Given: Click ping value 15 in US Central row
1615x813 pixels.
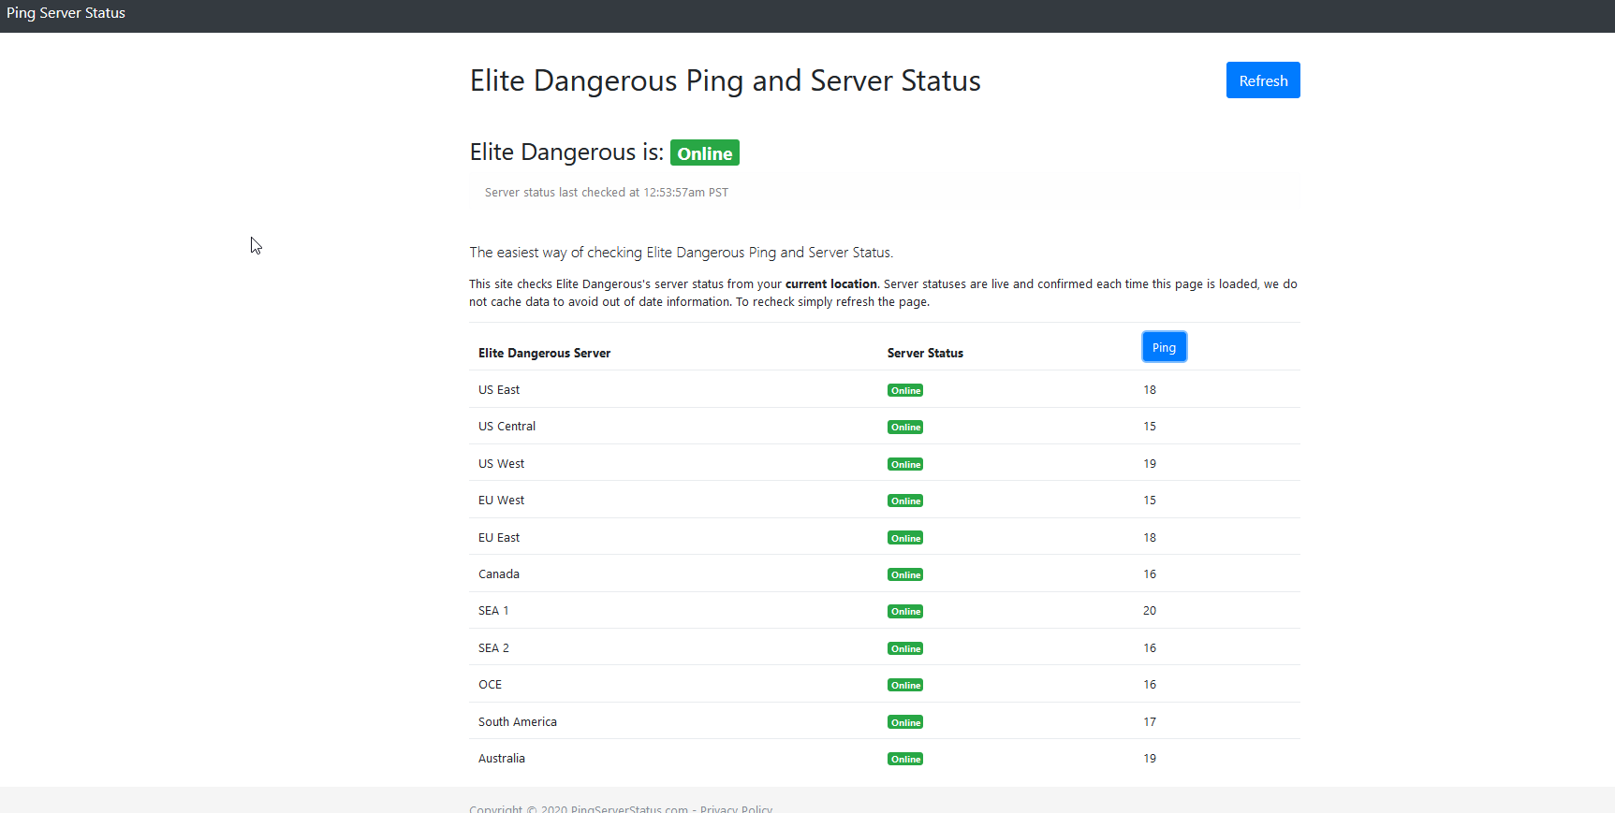Looking at the screenshot, I should pos(1150,427).
